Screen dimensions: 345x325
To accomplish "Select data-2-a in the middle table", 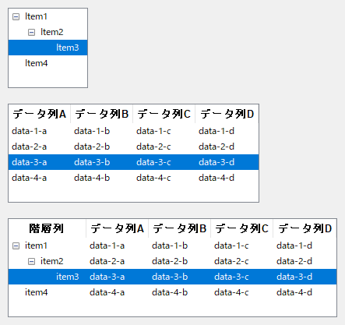I will (x=30, y=147).
